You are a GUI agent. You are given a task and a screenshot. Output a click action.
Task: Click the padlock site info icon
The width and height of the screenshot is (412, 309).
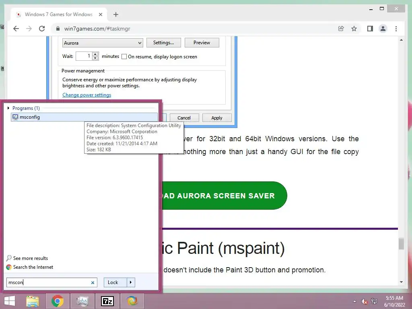point(58,29)
